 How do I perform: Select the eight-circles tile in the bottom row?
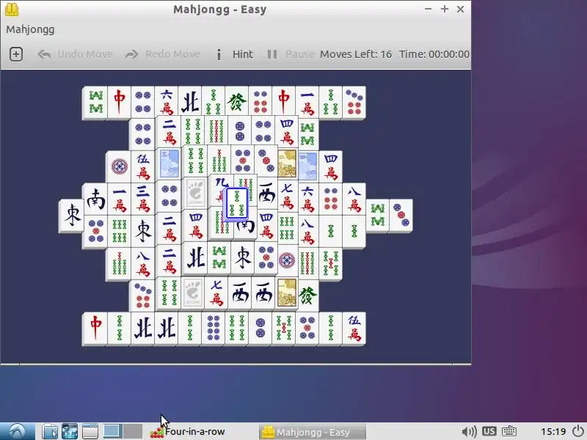click(214, 328)
